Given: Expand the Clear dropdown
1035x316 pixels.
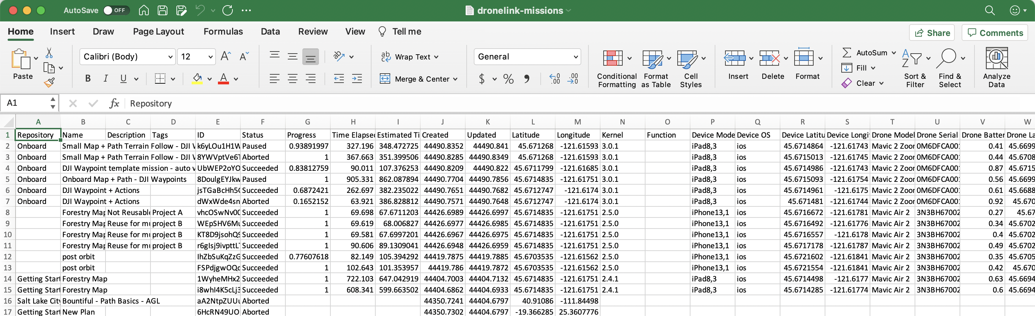Looking at the screenshot, I should point(881,83).
